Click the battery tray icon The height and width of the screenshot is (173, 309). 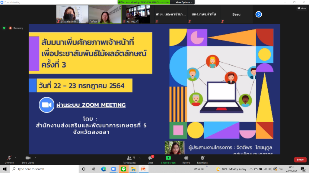click(x=261, y=169)
